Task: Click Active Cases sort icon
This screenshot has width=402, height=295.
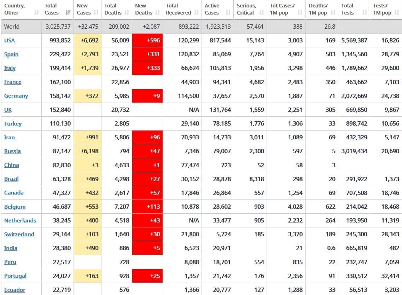Action: click(x=228, y=13)
